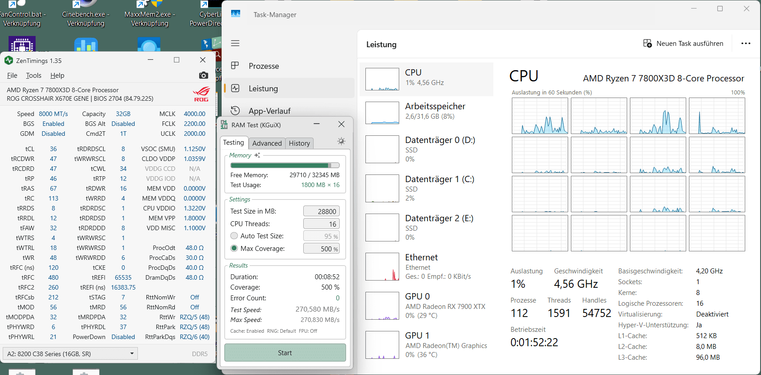This screenshot has height=375, width=761.
Task: Open MaxxMem2.exe desktop shortcut
Action: pos(150,13)
